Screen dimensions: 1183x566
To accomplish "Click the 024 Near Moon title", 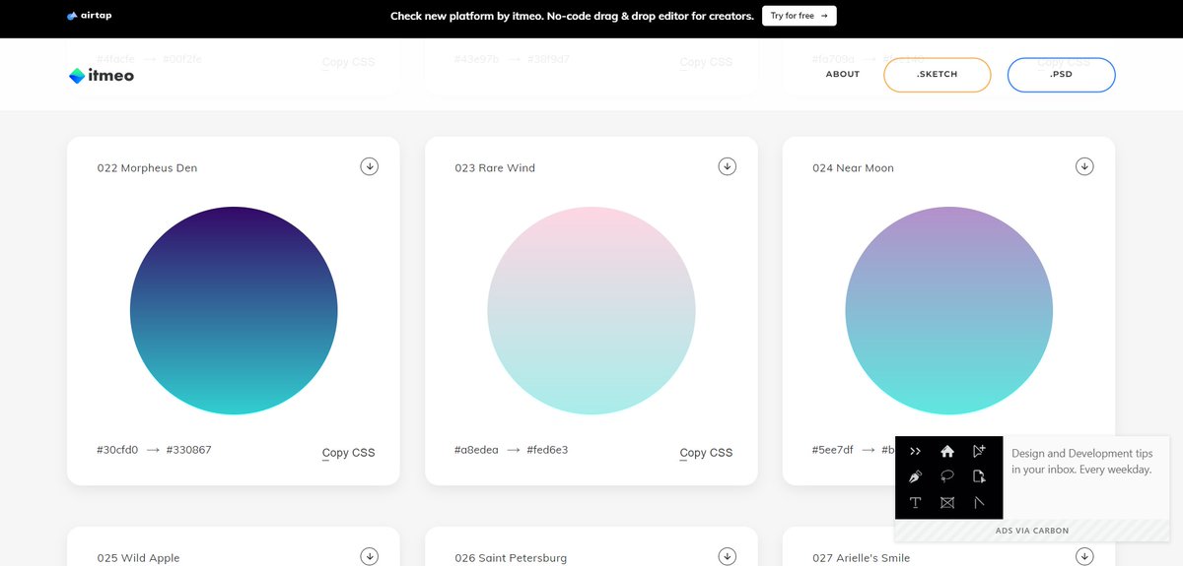I will pyautogui.click(x=853, y=168).
